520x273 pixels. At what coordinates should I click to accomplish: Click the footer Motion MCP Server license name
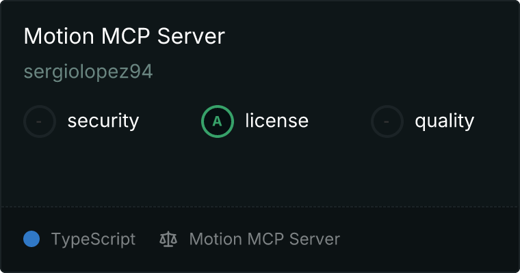tap(265, 239)
